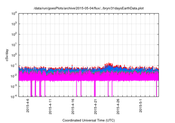This screenshot has height=123, width=175.
Task: Click the 10^2 y-axis tick label
Action: pos(14,34)
